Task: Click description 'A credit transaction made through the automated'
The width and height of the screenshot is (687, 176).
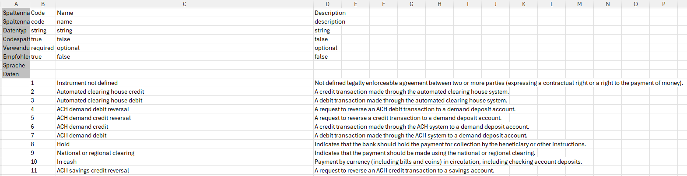Action: click(x=412, y=92)
